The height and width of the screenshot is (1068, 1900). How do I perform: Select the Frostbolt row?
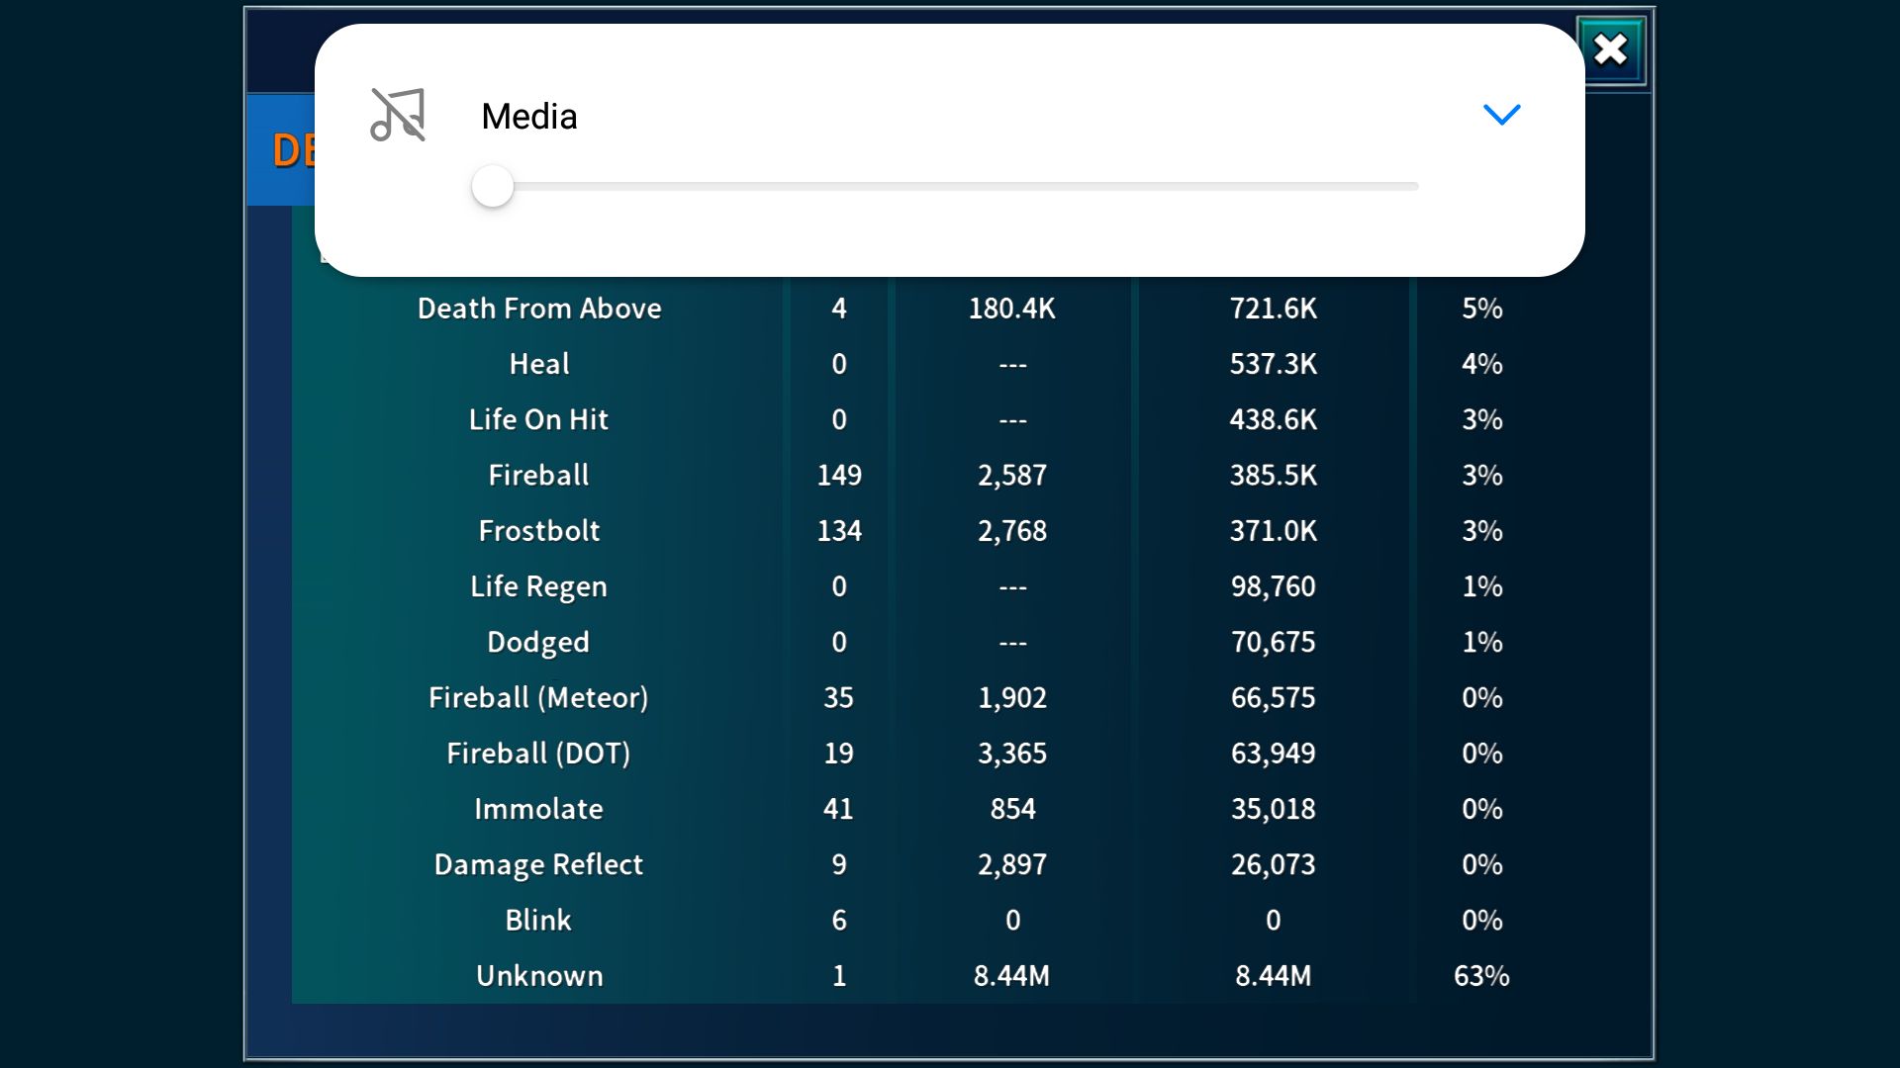[x=539, y=531]
